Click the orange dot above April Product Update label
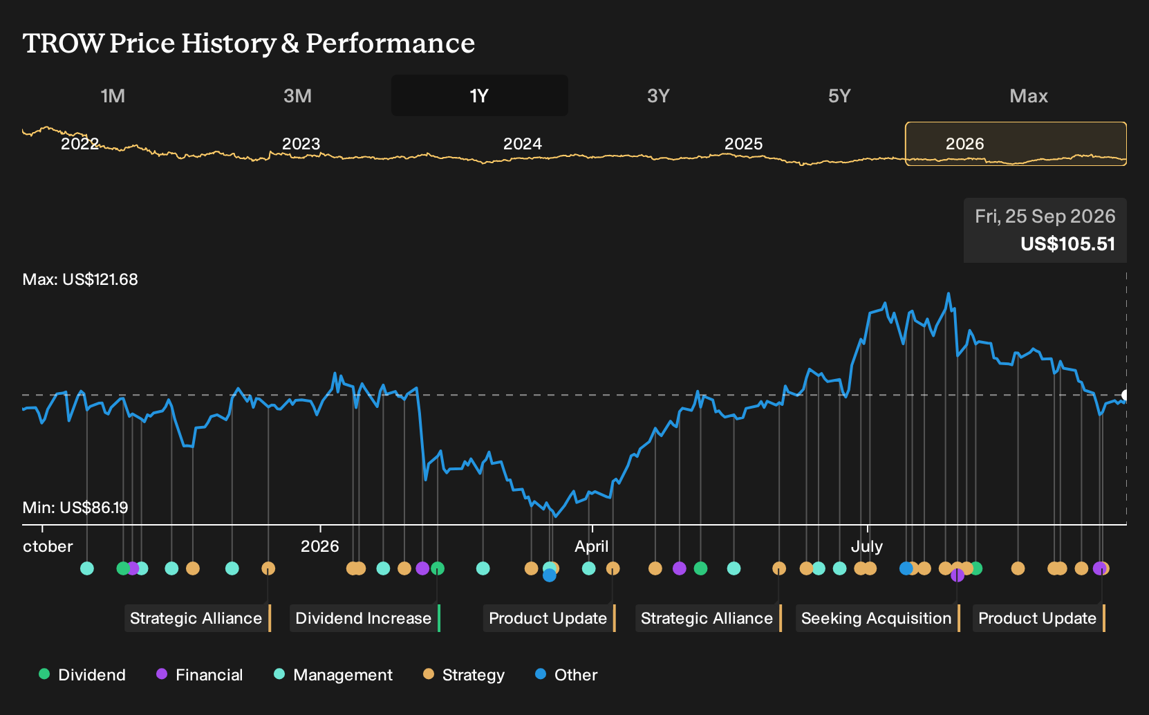Viewport: 1149px width, 715px height. point(613,568)
